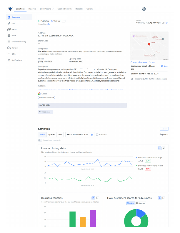The width and height of the screenshot is (180, 233).
Task: Click the Business impressions maps legend entry
Action: pyautogui.click(x=149, y=158)
